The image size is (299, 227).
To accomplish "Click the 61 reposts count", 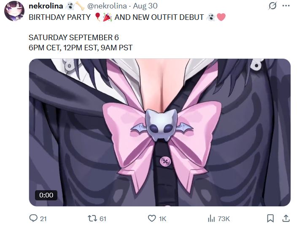I will click(103, 219).
